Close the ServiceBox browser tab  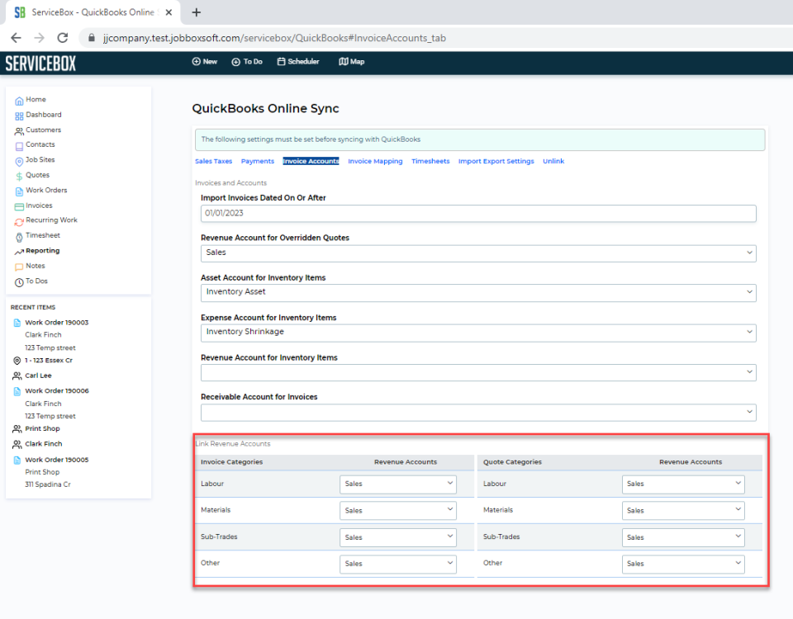pos(169,12)
